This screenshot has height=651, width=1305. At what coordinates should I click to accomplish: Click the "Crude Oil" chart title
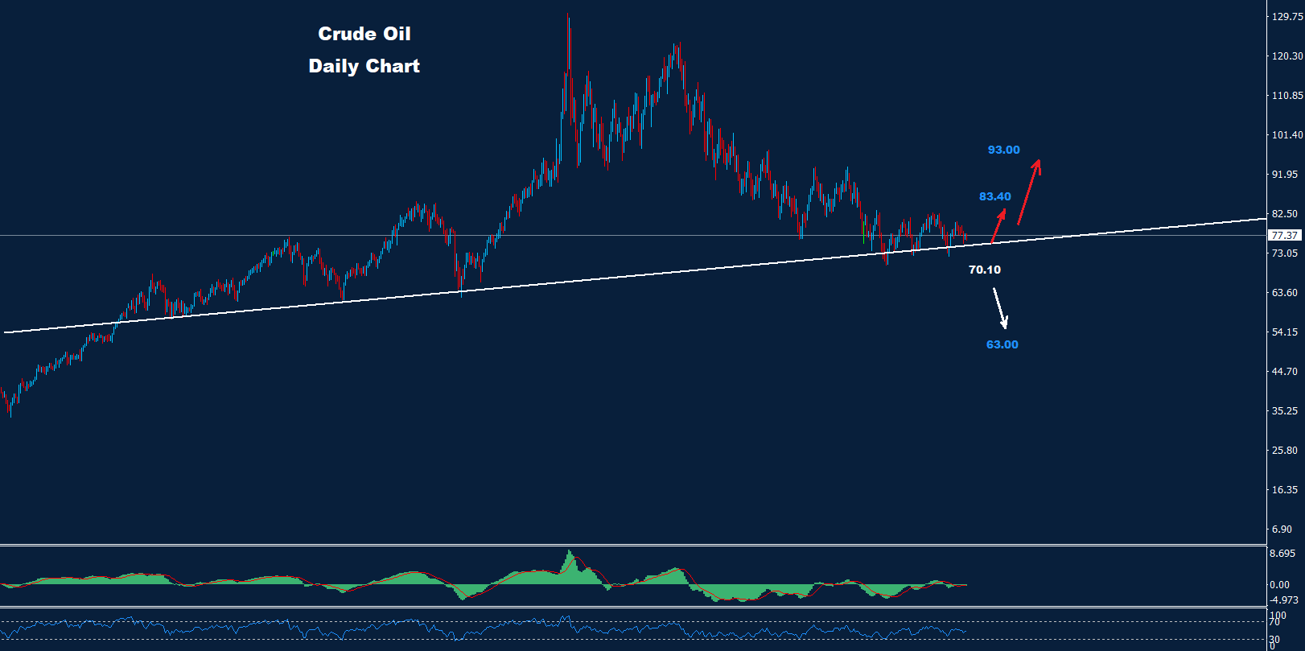click(364, 34)
